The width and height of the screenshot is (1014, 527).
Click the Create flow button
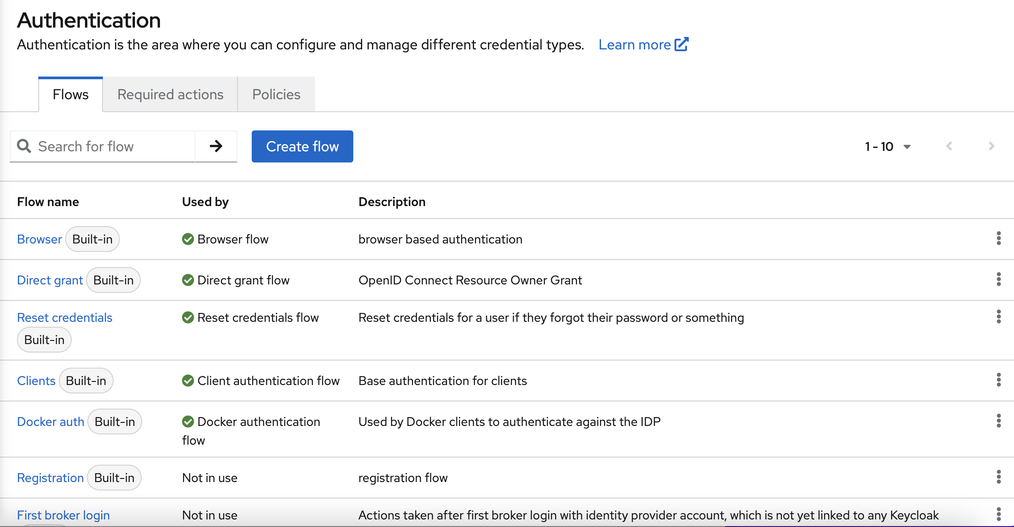pos(302,146)
